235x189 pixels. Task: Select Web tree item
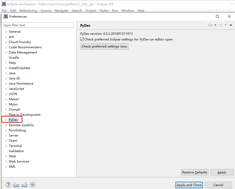click(x=12, y=156)
